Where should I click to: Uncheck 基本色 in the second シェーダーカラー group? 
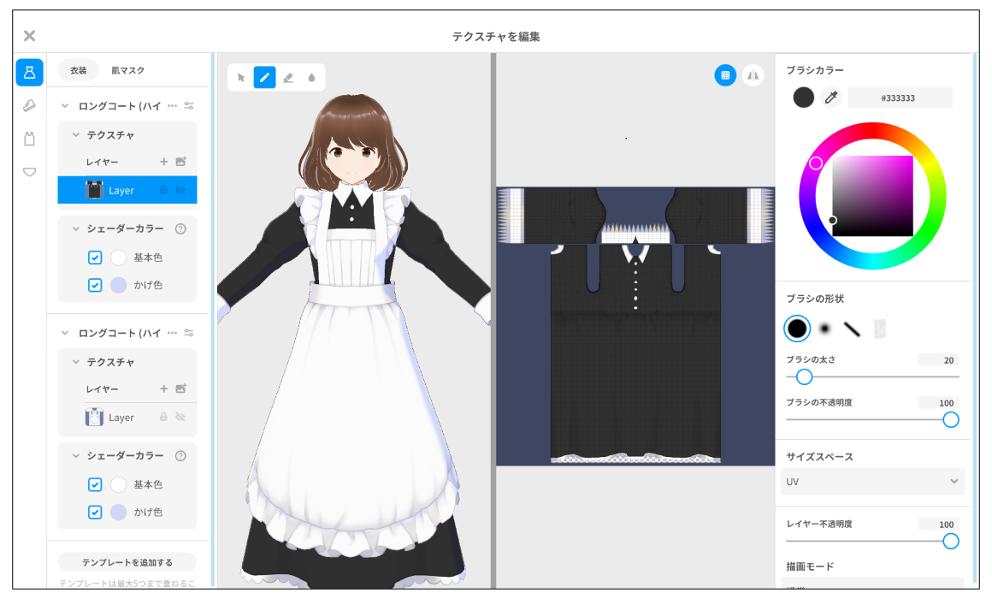tap(95, 485)
